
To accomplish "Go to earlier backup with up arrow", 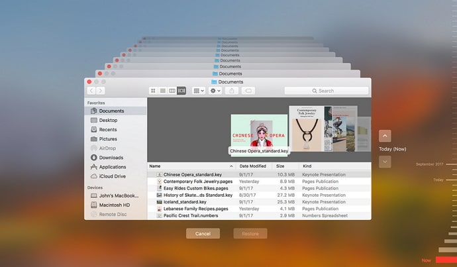I will 385,136.
